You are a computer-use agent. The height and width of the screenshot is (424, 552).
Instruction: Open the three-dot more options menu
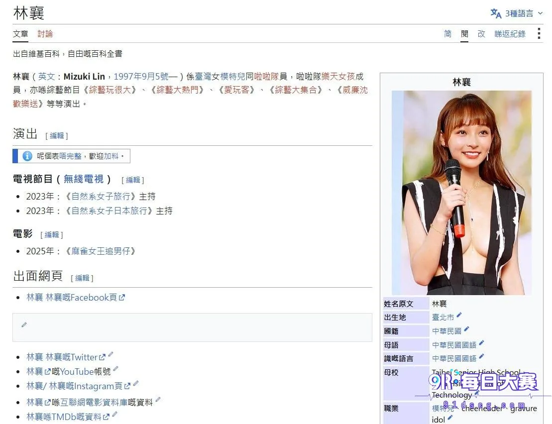(x=539, y=33)
